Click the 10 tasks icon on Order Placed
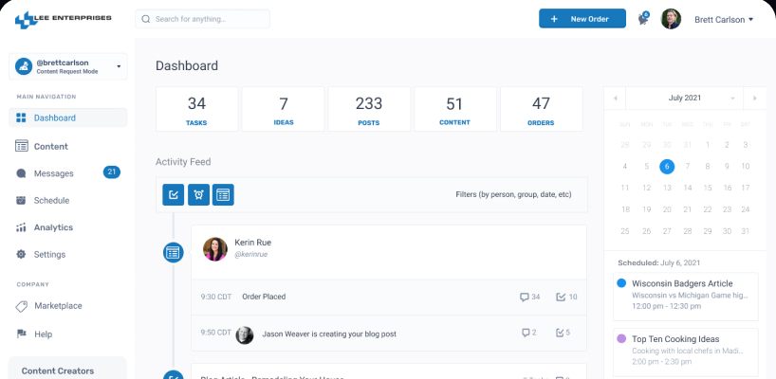776x379 pixels. (561, 297)
